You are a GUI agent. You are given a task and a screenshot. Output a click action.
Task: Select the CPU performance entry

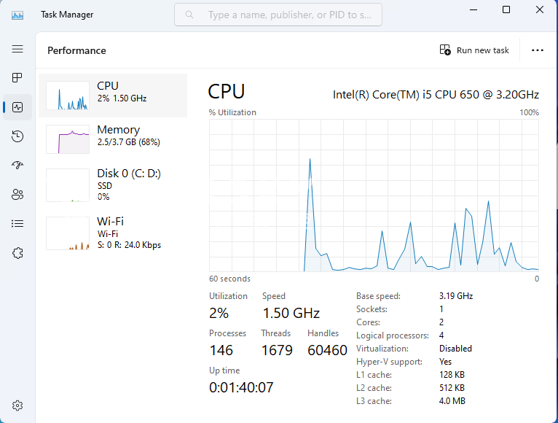[x=113, y=96]
